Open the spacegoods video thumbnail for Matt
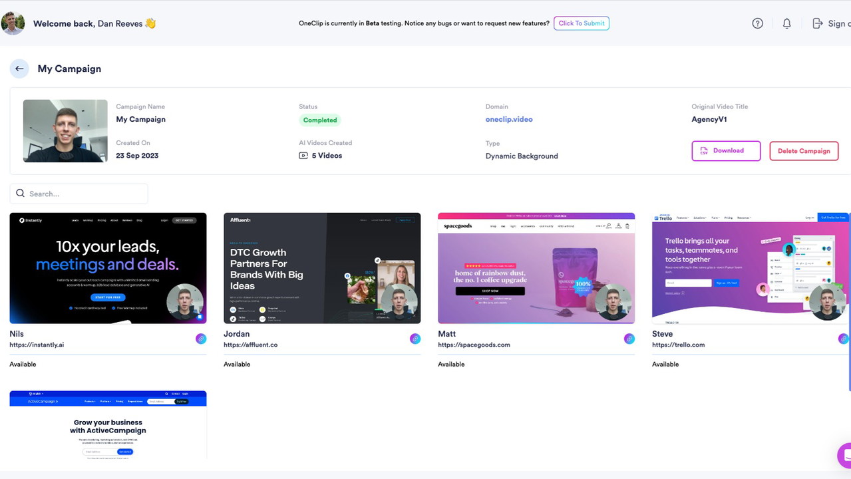 click(536, 268)
